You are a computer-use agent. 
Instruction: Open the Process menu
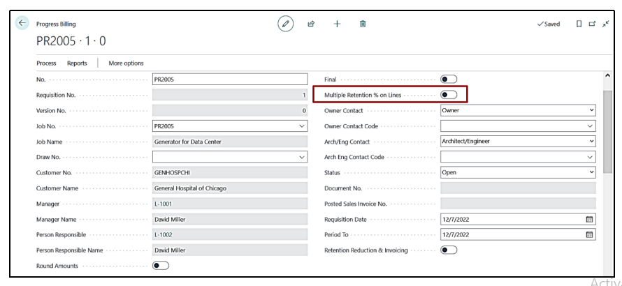tap(47, 63)
